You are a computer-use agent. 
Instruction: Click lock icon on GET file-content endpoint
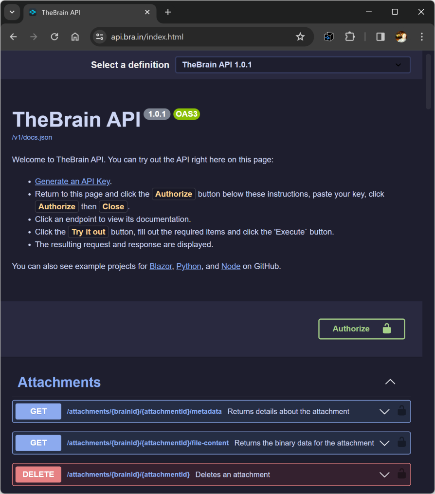[x=401, y=443]
